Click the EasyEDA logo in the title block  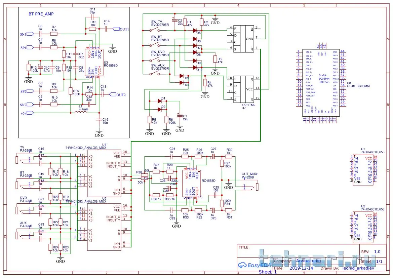(254, 265)
